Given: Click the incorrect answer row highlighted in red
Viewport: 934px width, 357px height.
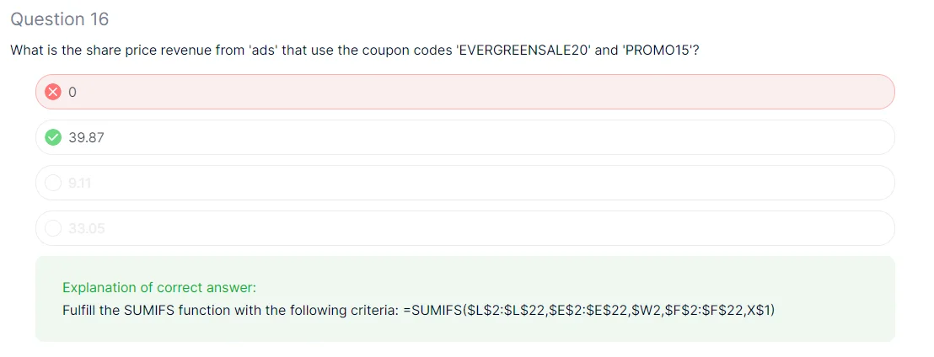Looking at the screenshot, I should (464, 92).
